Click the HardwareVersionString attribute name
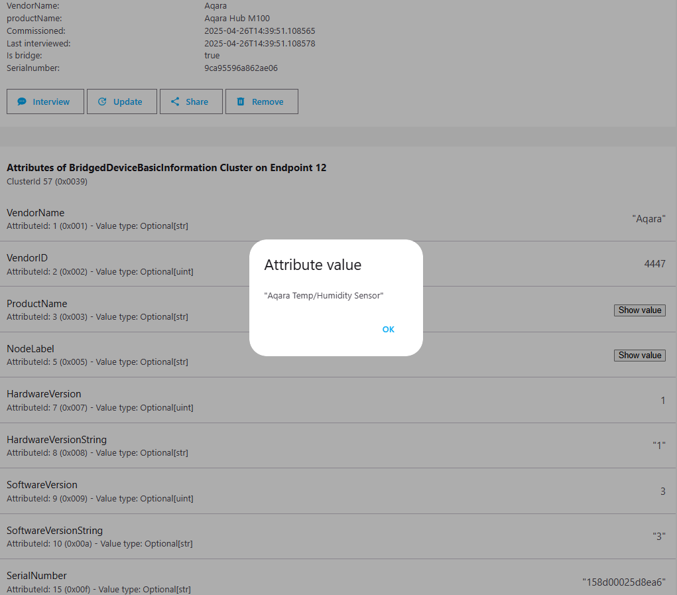This screenshot has width=677, height=595. click(56, 439)
